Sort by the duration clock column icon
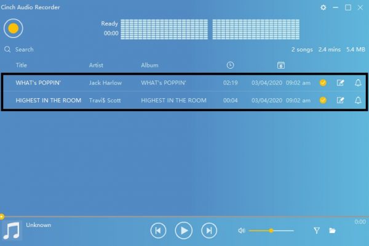Image resolution: width=369 pixels, height=246 pixels. pos(230,65)
